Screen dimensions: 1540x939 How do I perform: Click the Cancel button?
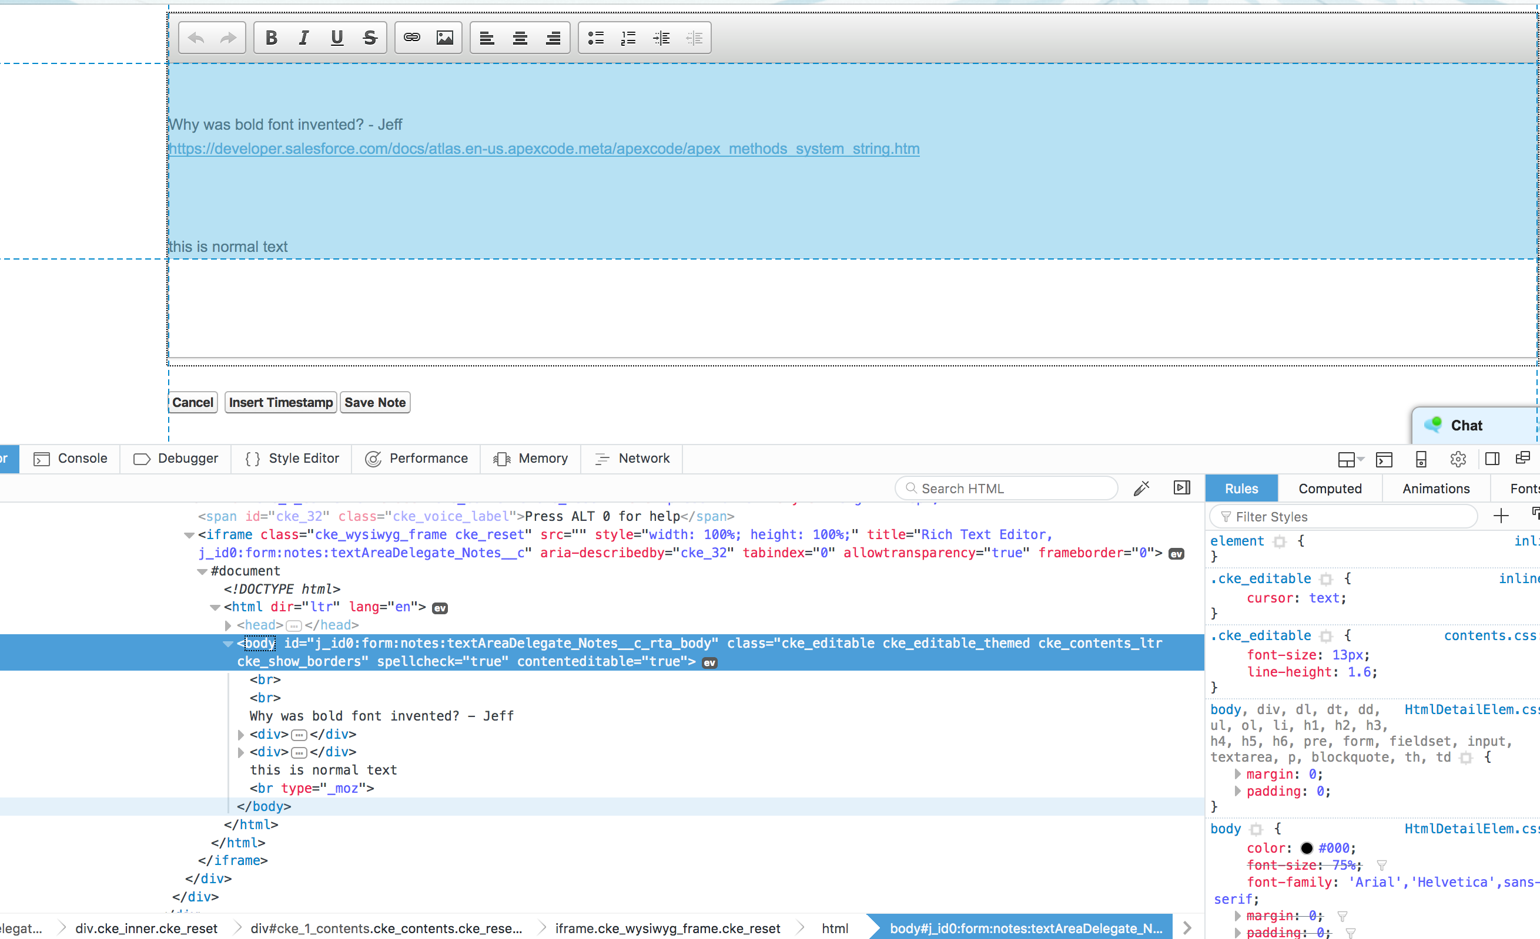tap(193, 403)
